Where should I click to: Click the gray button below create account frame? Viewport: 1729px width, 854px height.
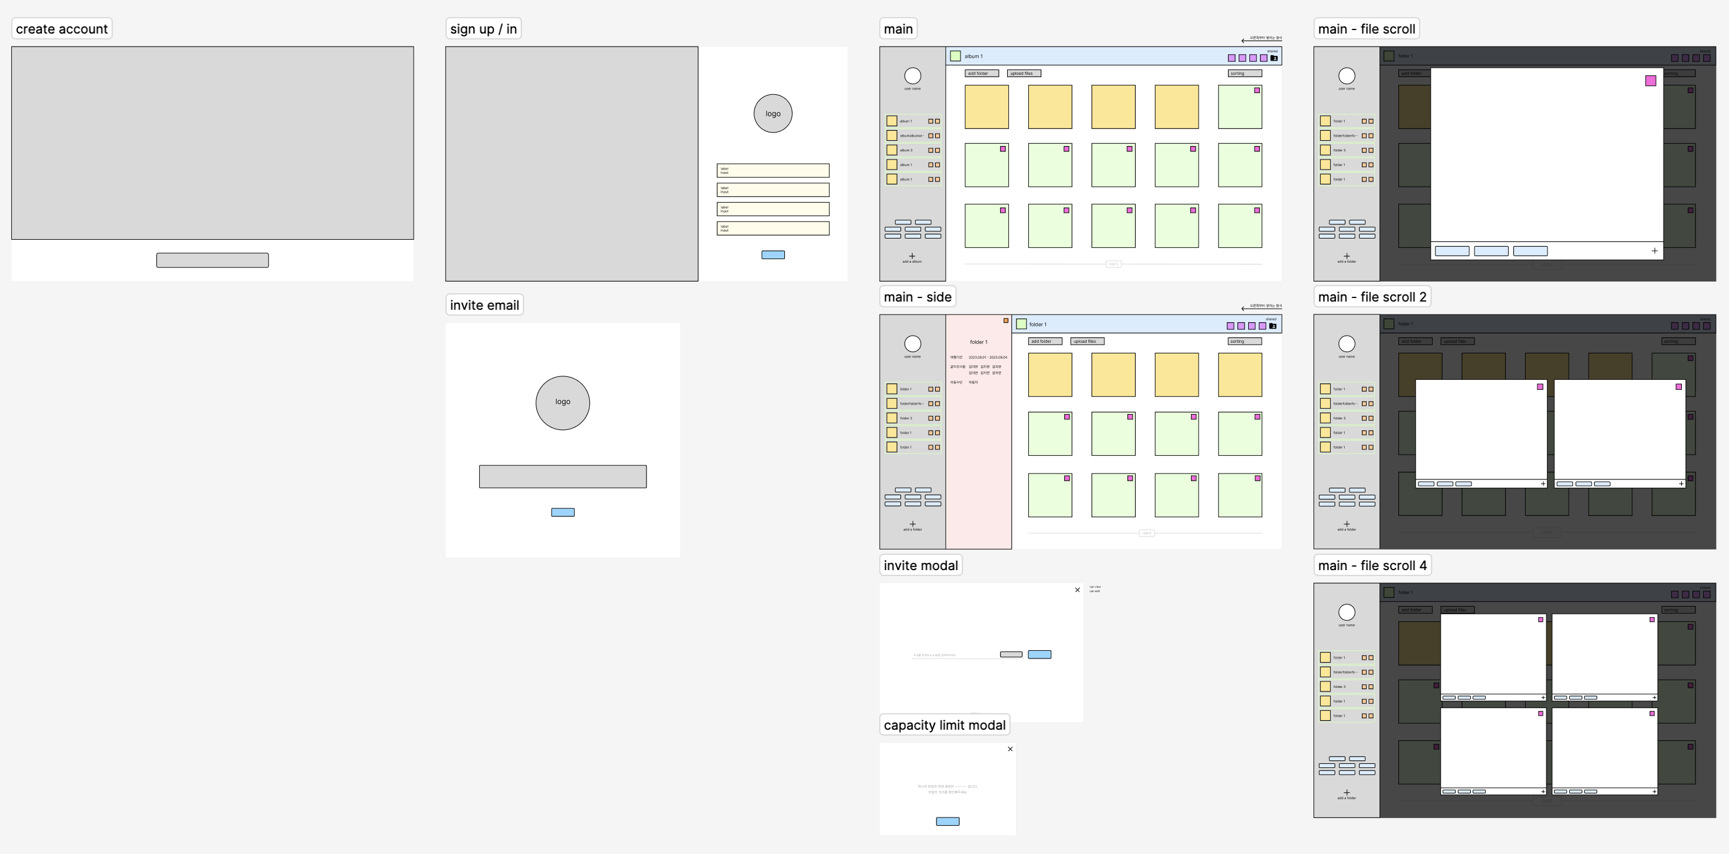tap(213, 260)
